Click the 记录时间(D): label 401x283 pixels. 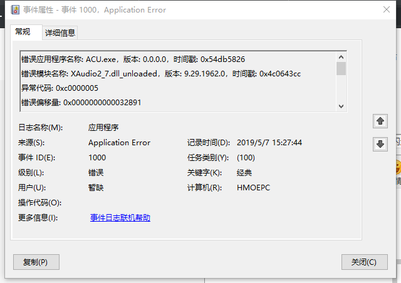coord(209,142)
